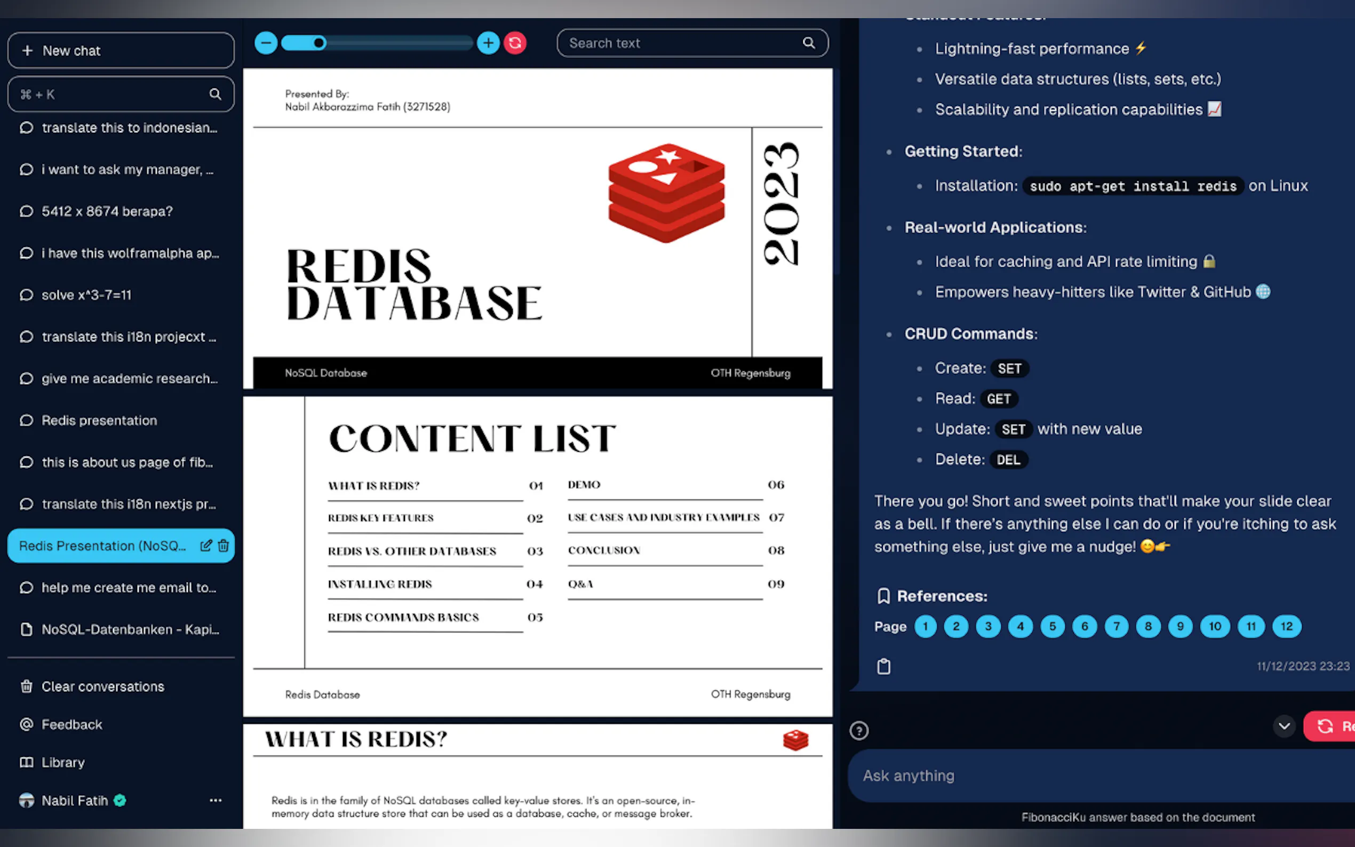Open help question mark icon
The width and height of the screenshot is (1355, 847).
[859, 731]
